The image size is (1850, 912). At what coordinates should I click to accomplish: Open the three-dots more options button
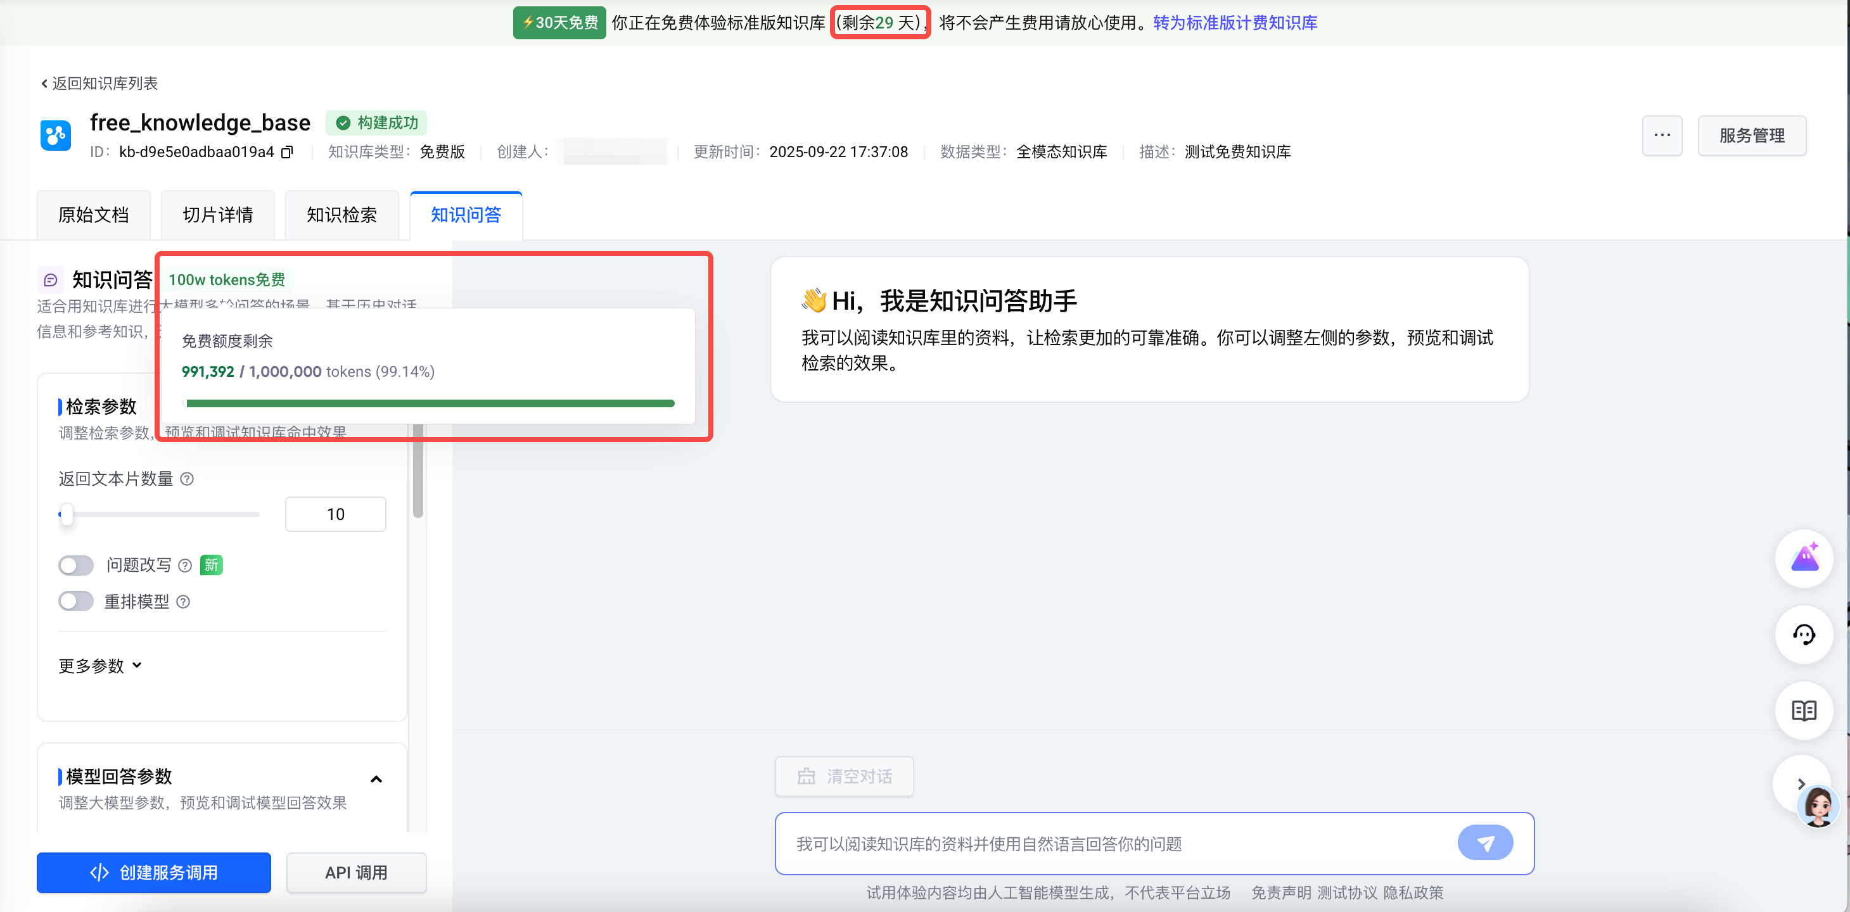(1662, 135)
